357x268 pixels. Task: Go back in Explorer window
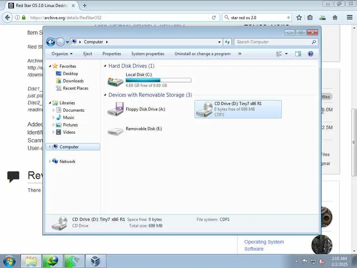pyautogui.click(x=51, y=42)
